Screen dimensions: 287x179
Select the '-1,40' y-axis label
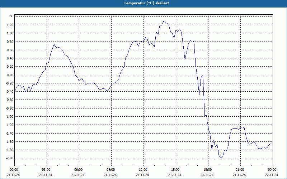[x=10, y=133]
